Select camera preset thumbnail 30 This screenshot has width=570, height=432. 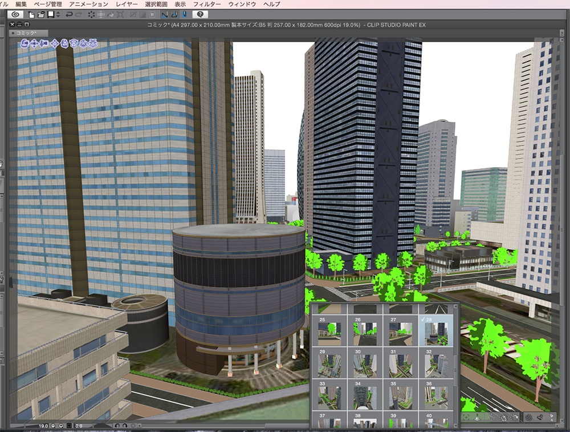coord(365,363)
